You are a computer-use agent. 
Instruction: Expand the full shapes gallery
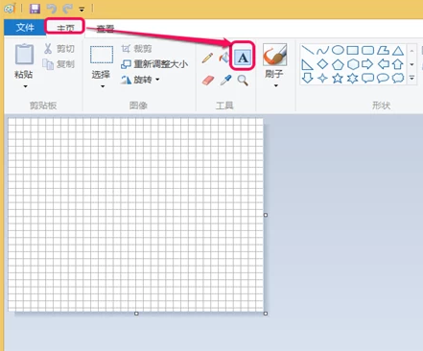click(411, 78)
